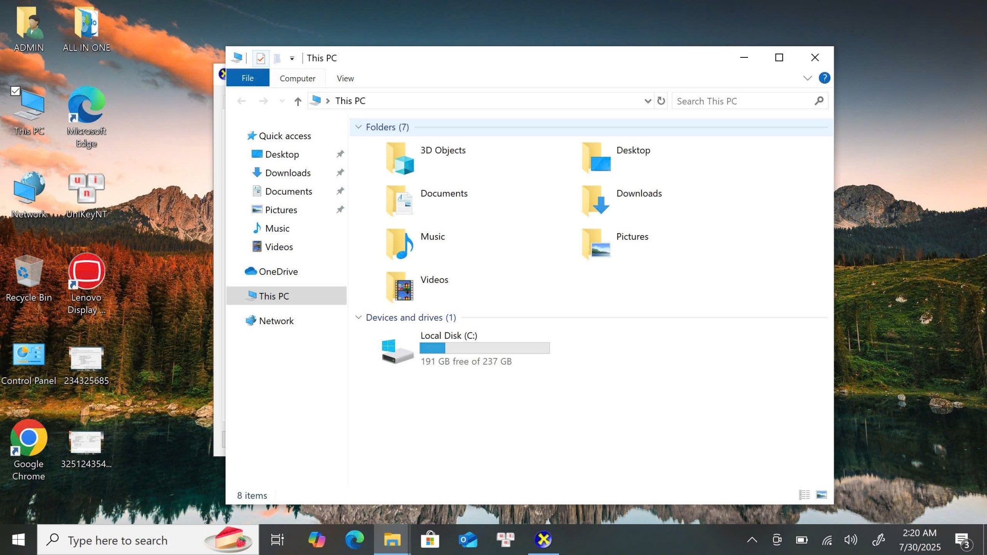Open the File menu tab

247,78
